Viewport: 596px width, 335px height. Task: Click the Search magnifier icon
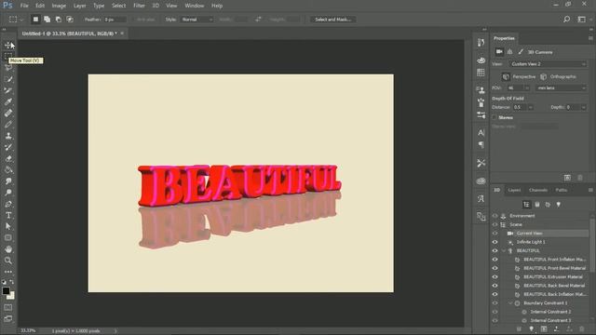click(566, 19)
